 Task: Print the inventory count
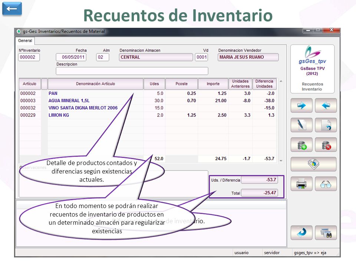(301, 184)
